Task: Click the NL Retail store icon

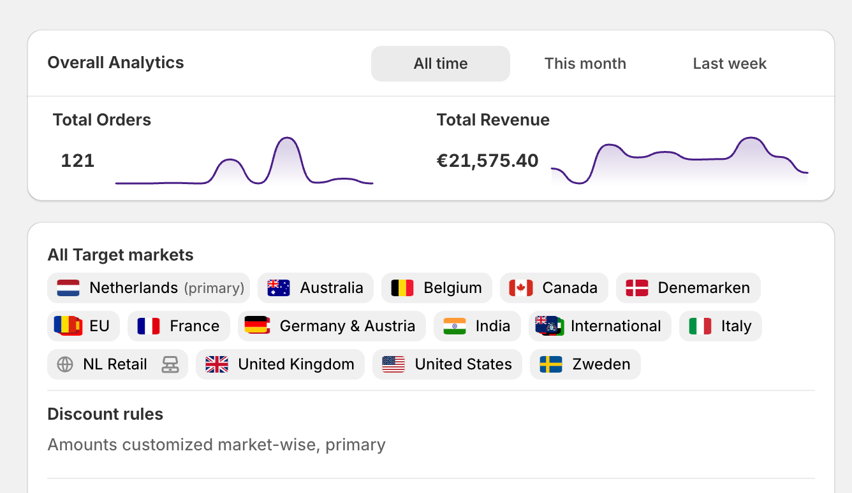Action: 170,364
